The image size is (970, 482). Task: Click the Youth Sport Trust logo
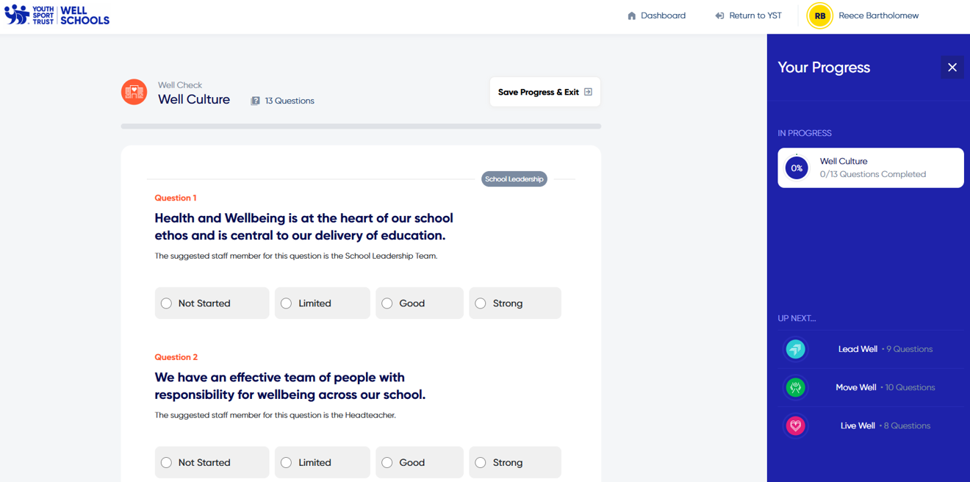(57, 15)
